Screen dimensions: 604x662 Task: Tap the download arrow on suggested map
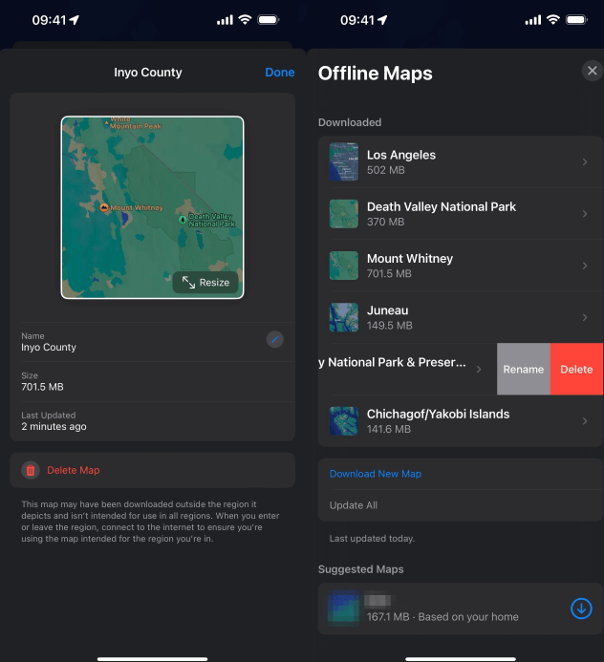(580, 609)
